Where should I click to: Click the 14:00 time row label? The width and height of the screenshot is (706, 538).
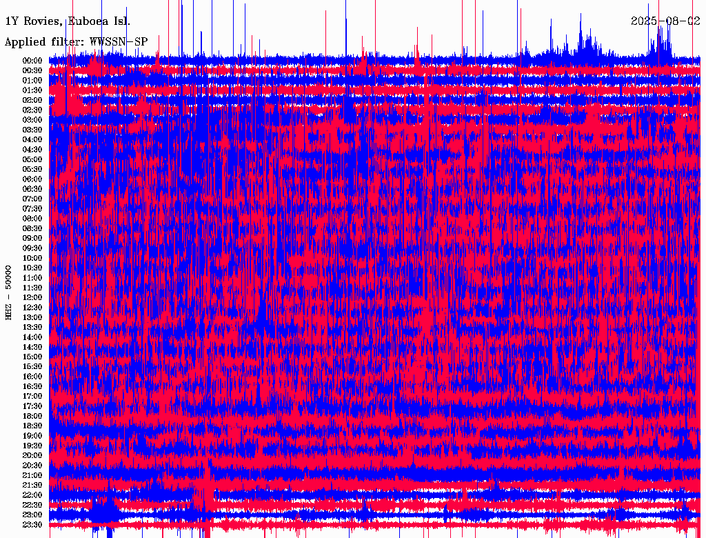coord(32,337)
